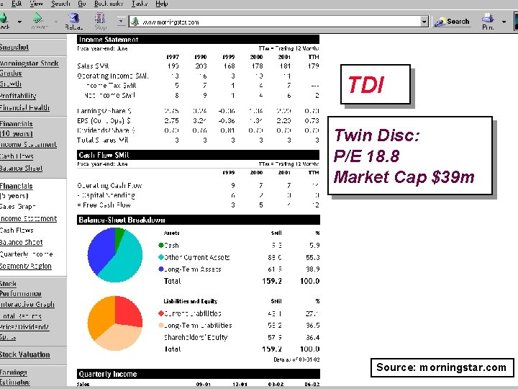Open the Bookmarks menu
The image size is (518, 389).
point(109,4)
